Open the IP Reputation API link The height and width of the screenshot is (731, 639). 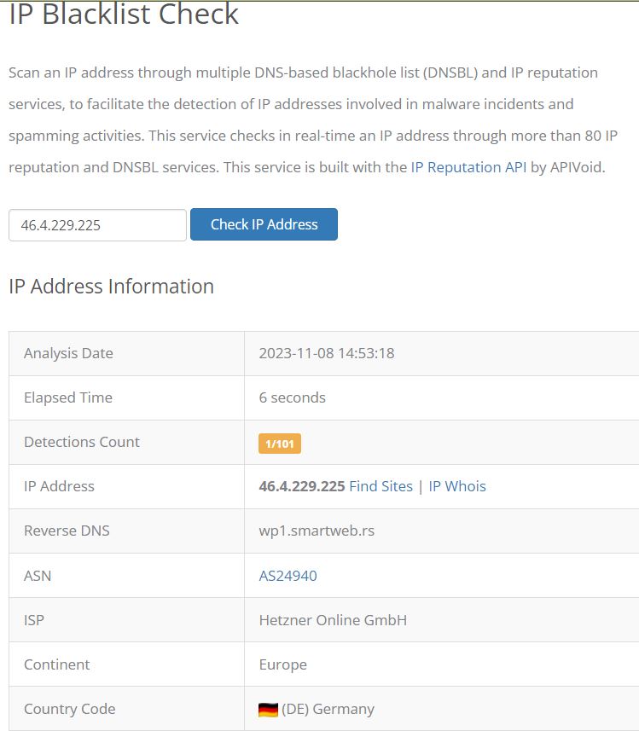[468, 167]
